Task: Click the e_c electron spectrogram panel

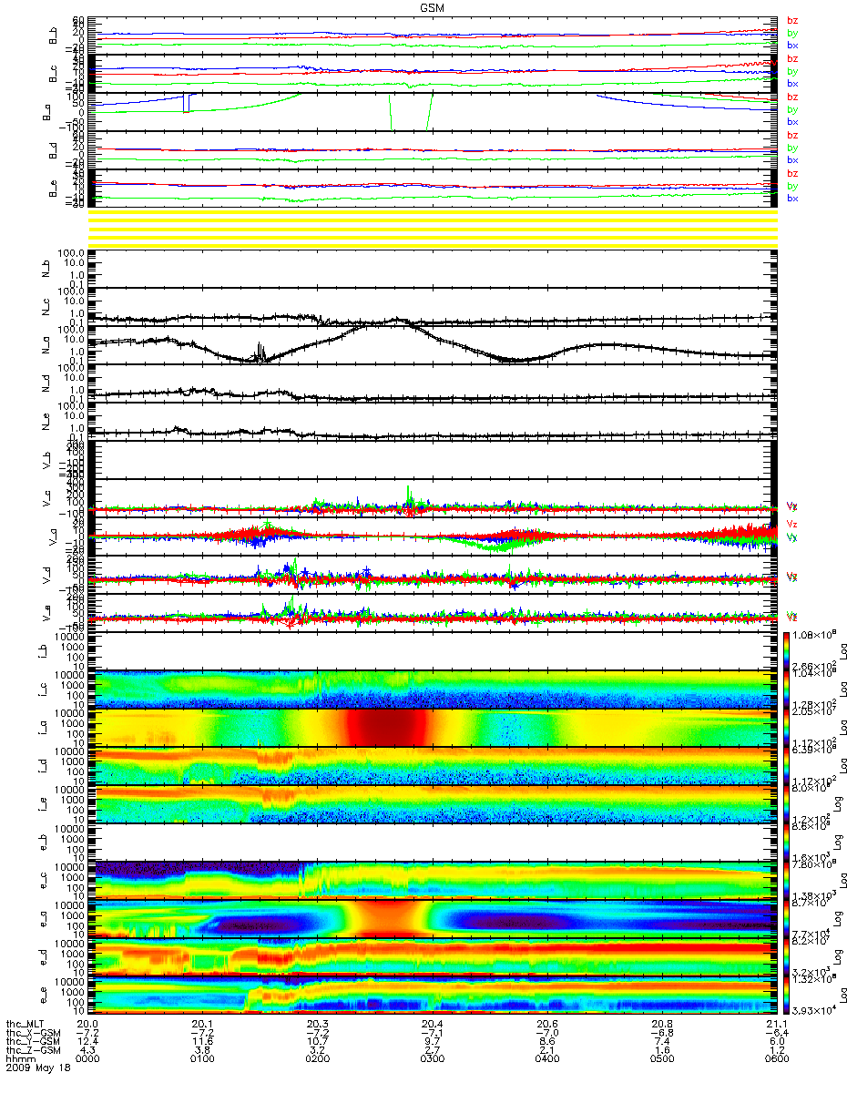Action: [434, 879]
